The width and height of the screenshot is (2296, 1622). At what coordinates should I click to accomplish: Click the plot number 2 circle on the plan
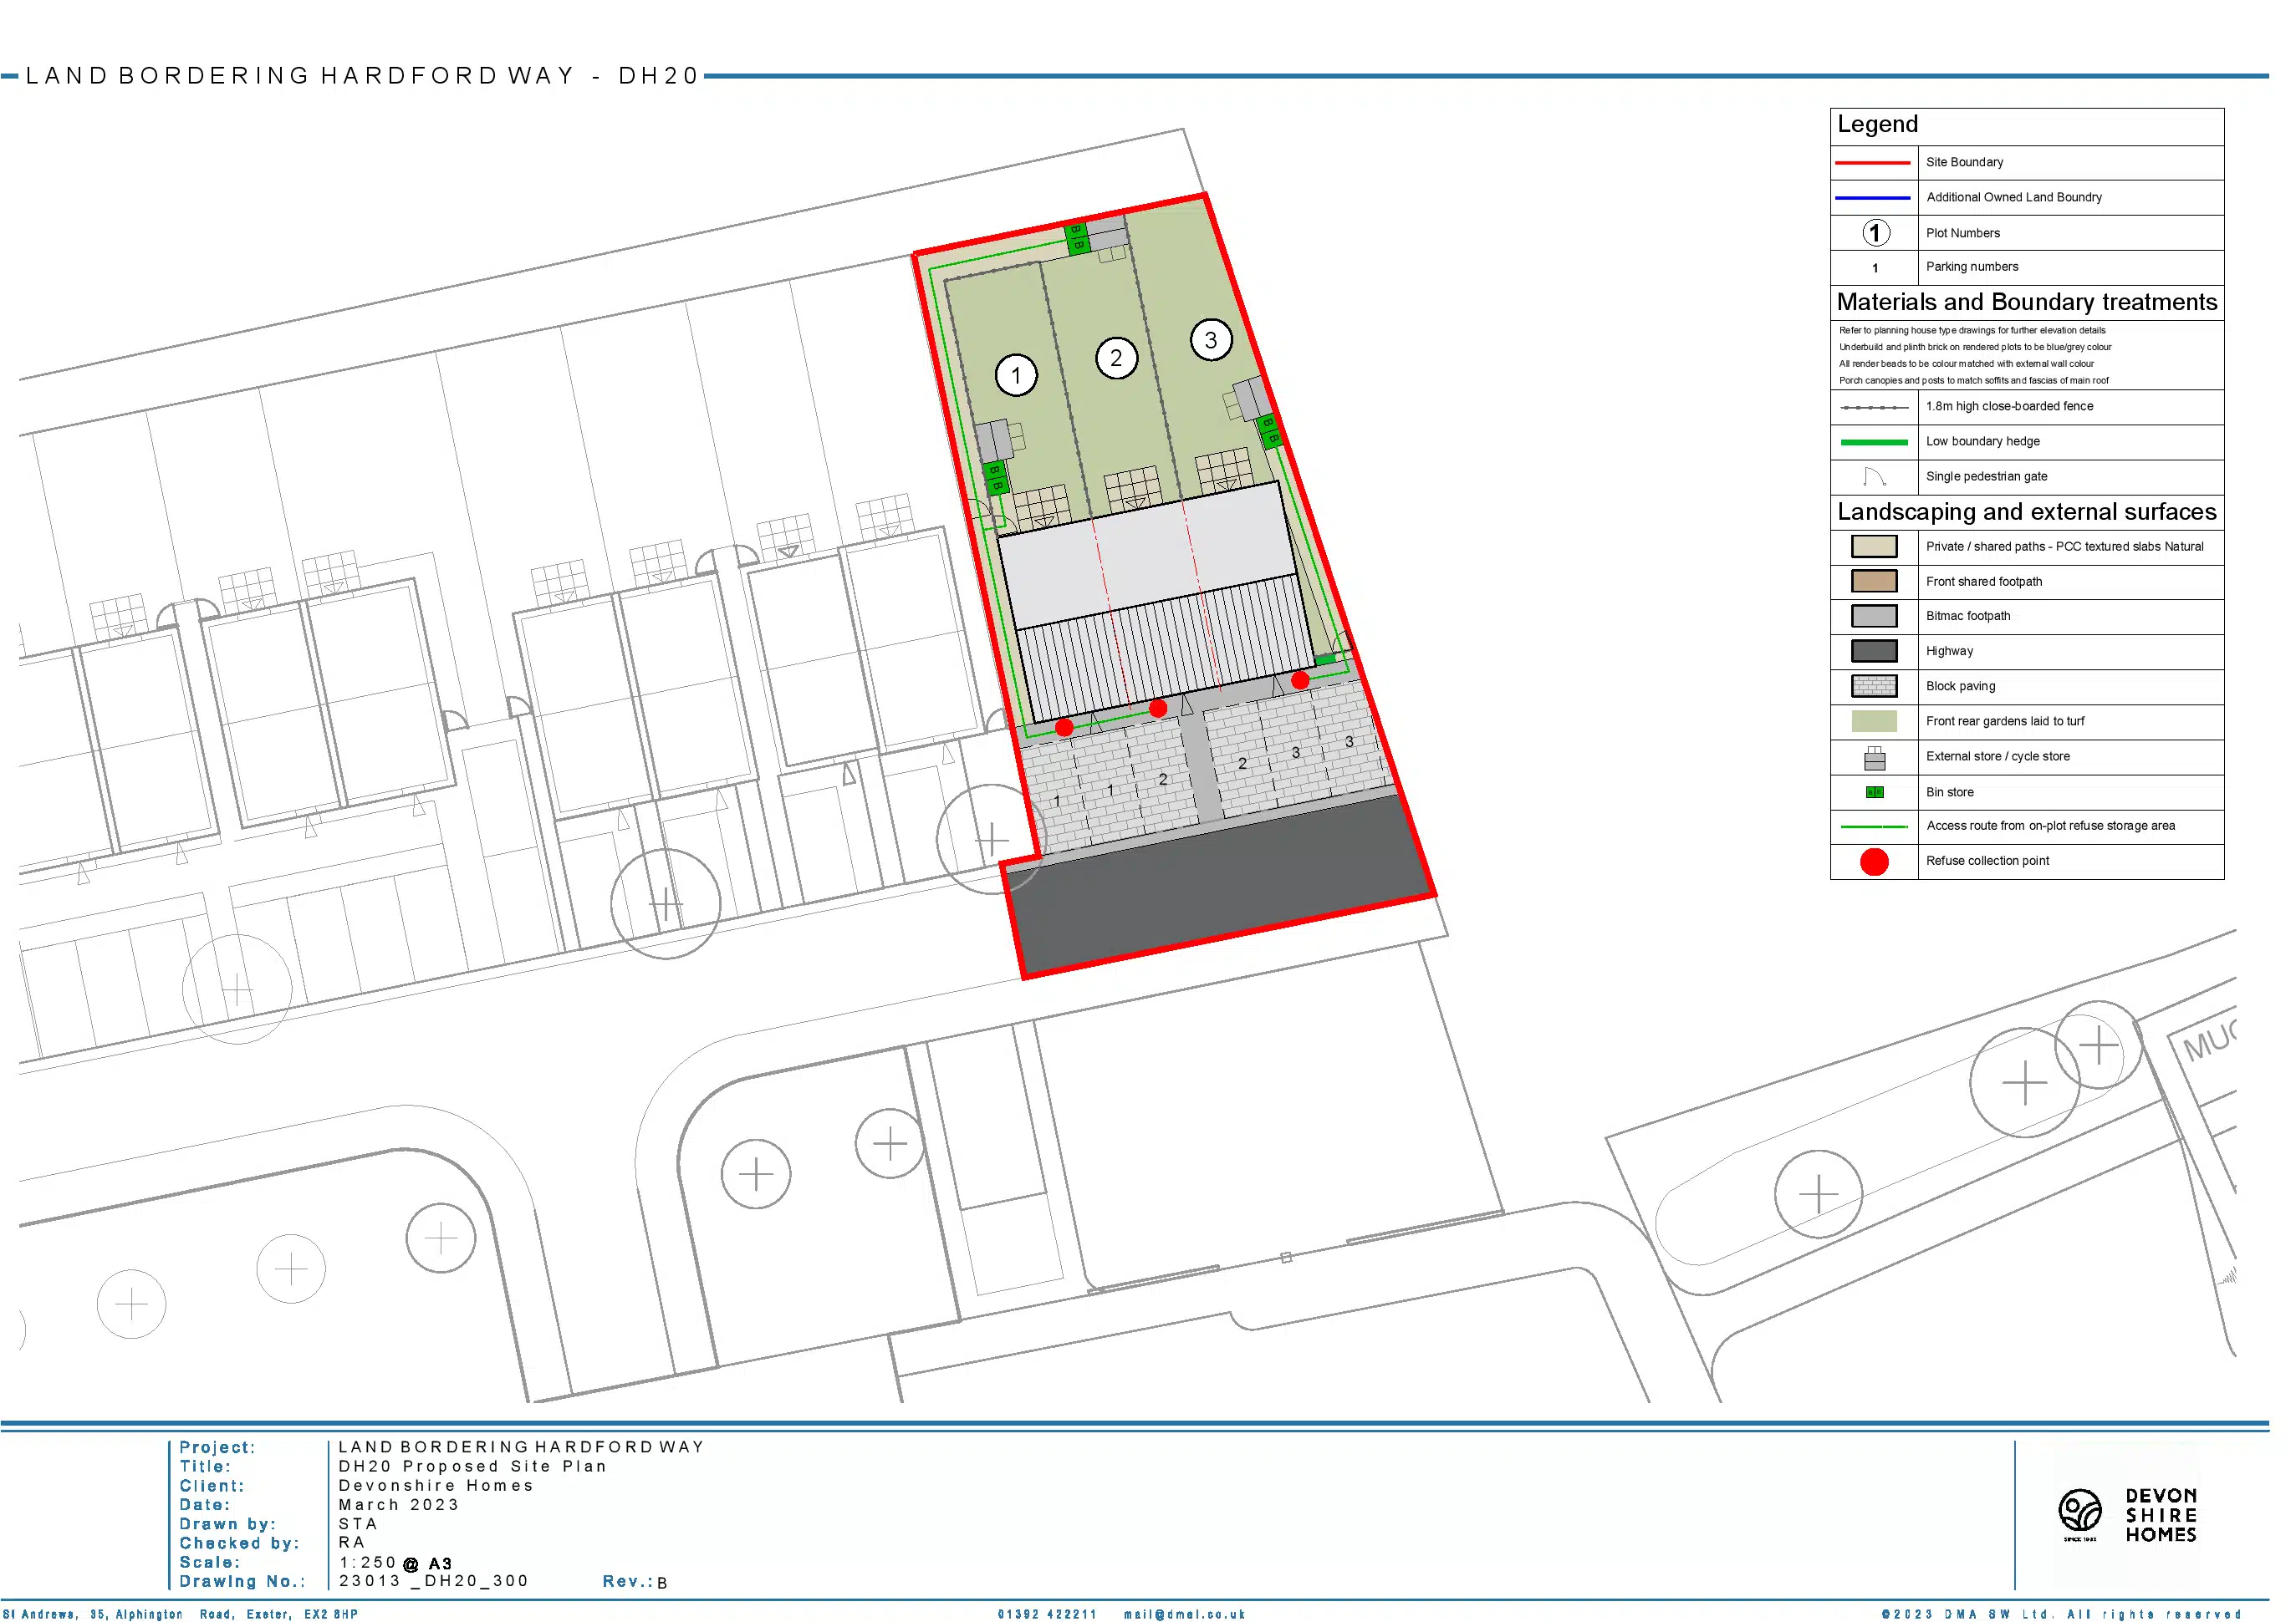(1116, 358)
